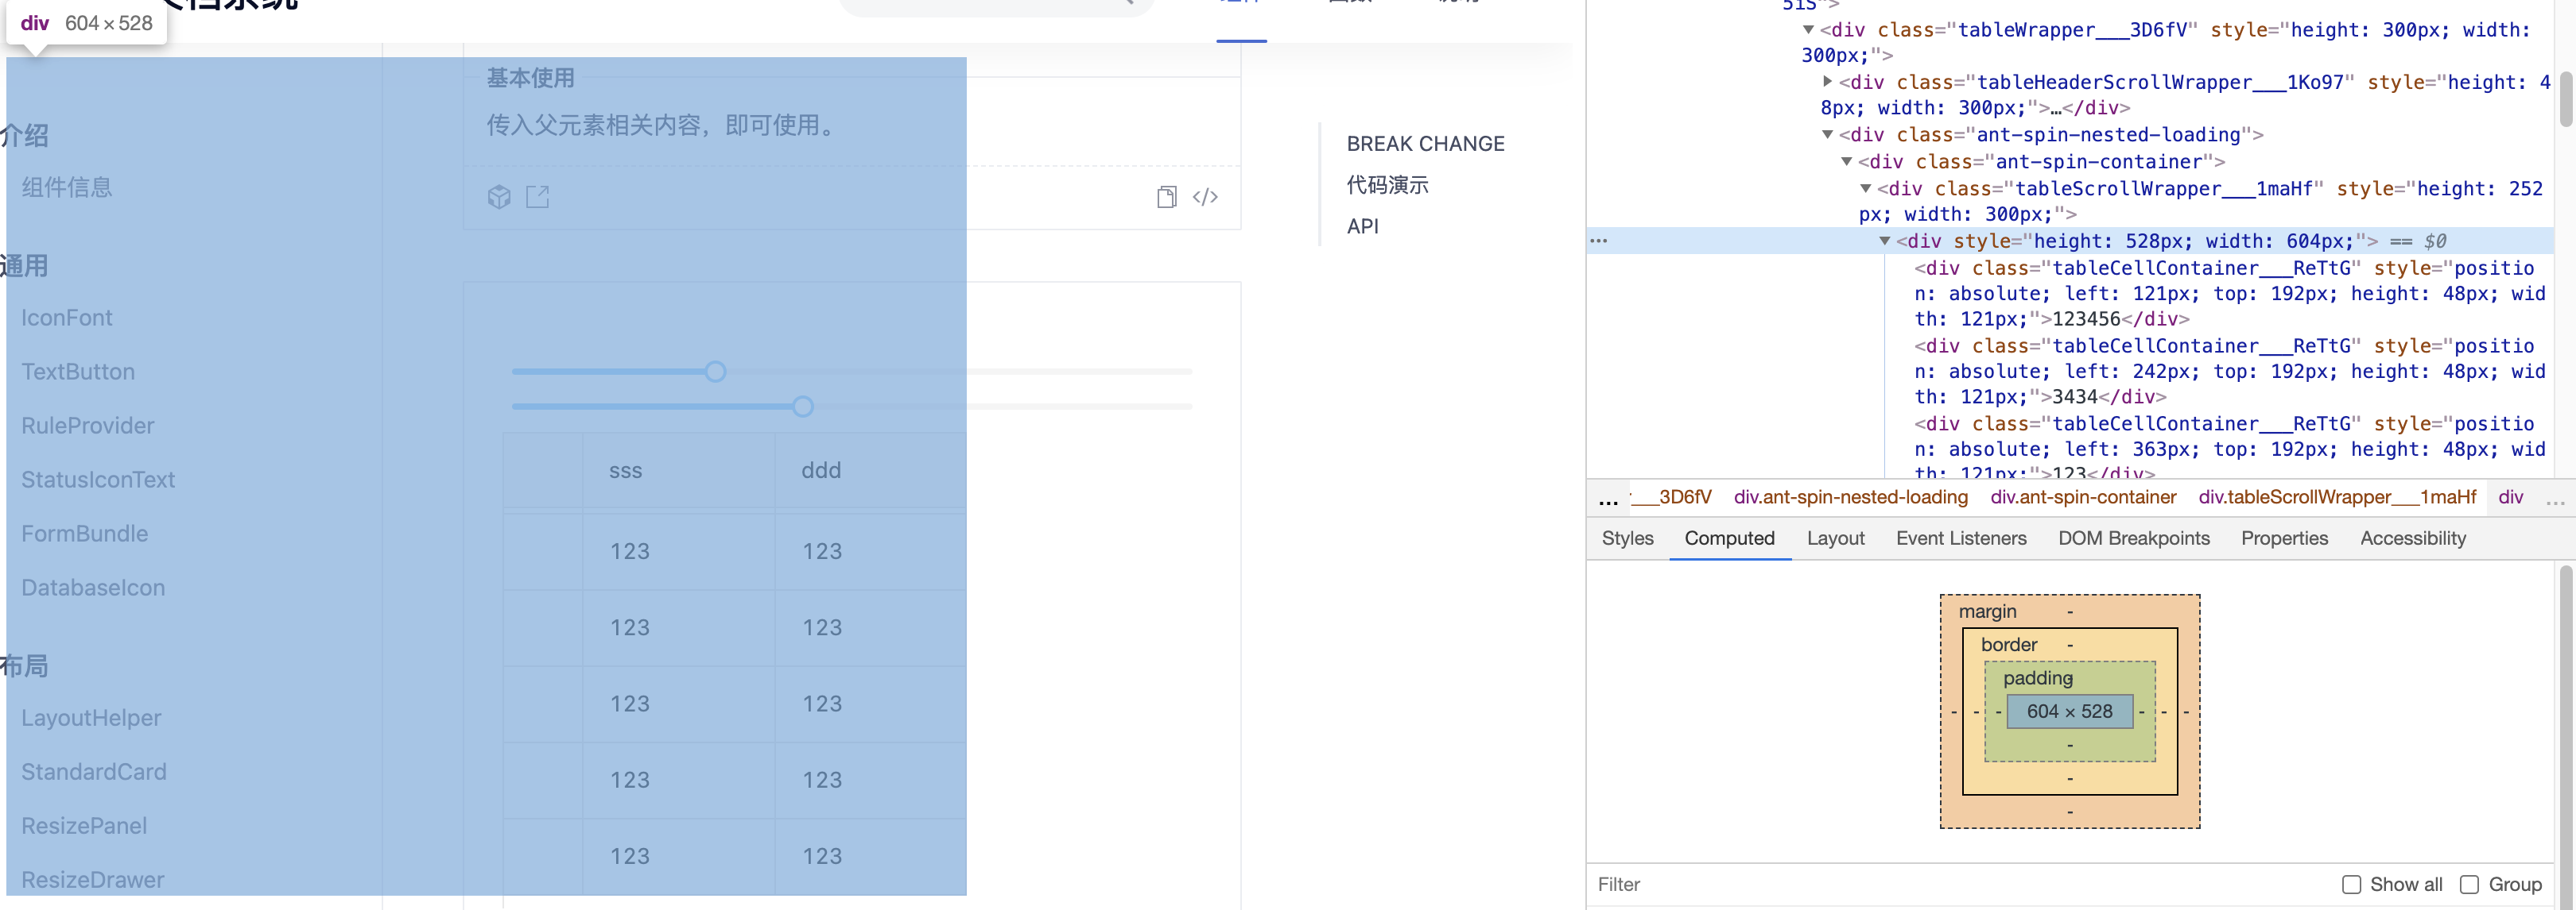Open the Event Listeners tab
Screen dimensions: 2576x910
pyautogui.click(x=1960, y=538)
